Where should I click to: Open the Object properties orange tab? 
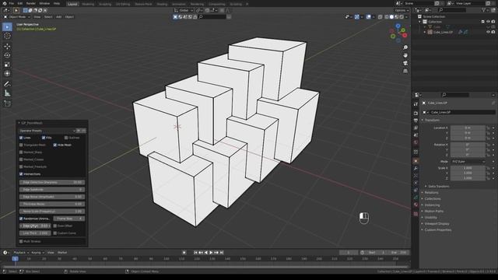pos(416,161)
